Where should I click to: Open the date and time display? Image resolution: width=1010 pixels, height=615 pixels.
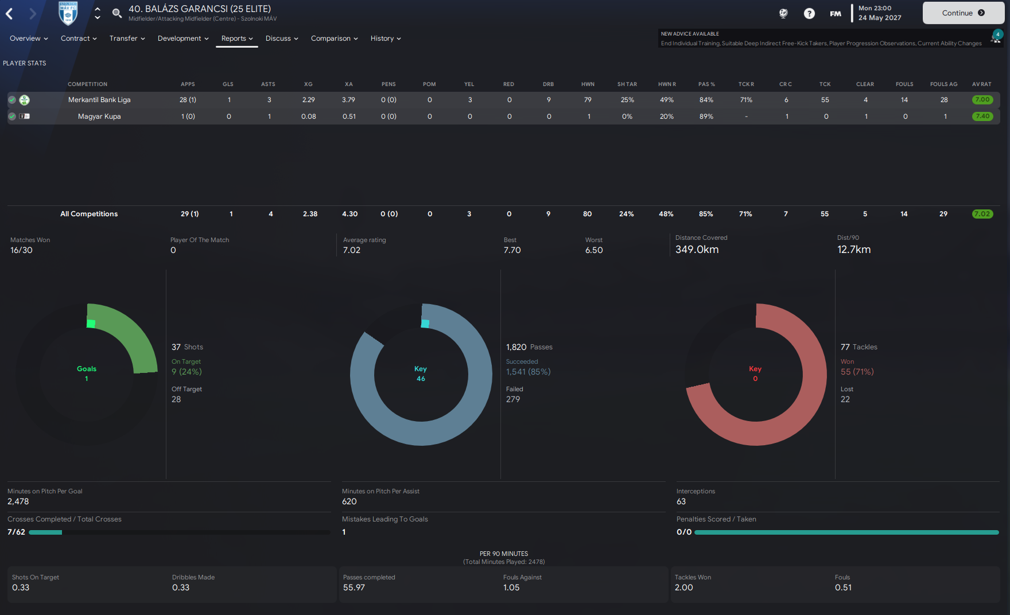point(880,13)
